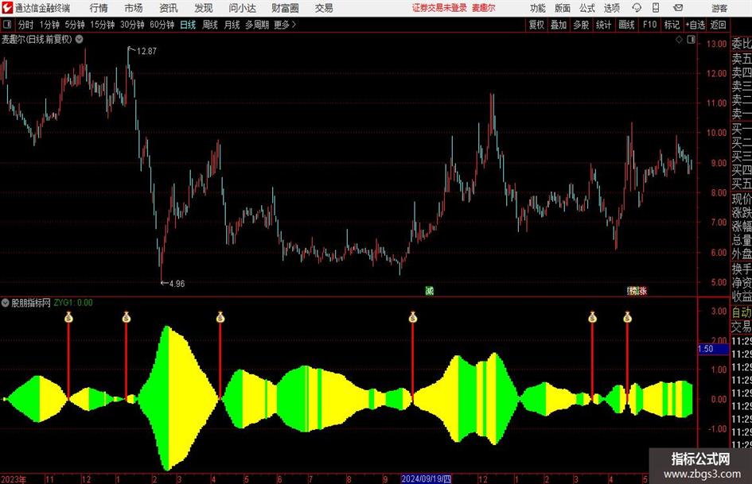Switch to the 60分钟 period tab
This screenshot has height=484, width=752.
(x=162, y=25)
